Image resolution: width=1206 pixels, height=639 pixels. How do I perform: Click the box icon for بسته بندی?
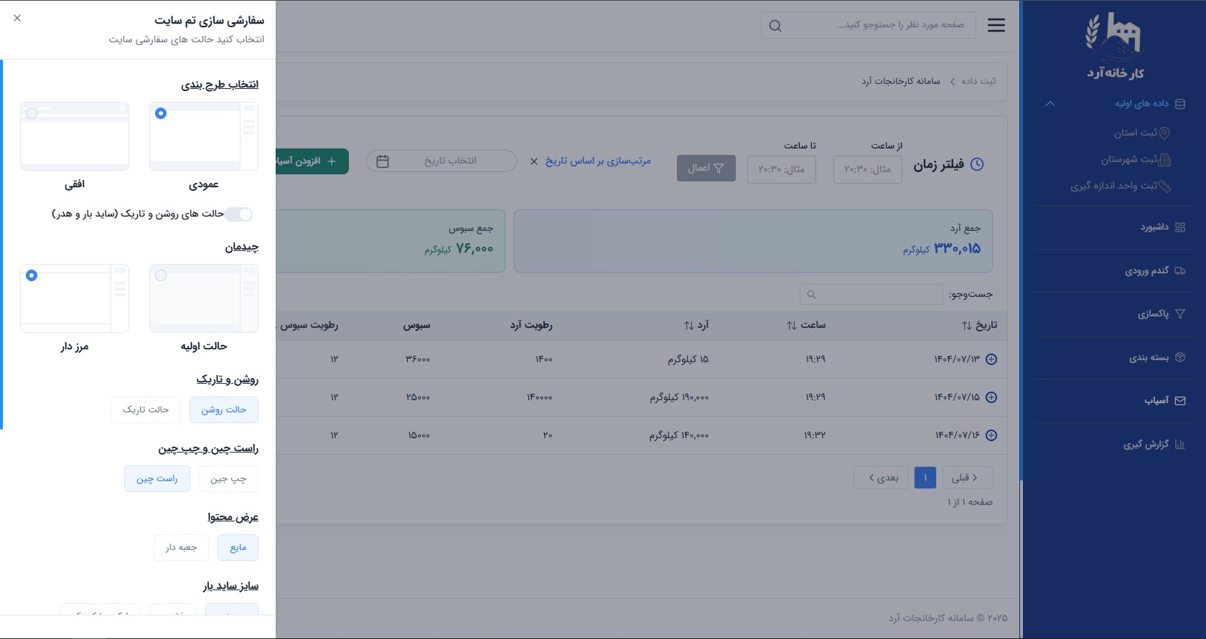pos(1180,357)
